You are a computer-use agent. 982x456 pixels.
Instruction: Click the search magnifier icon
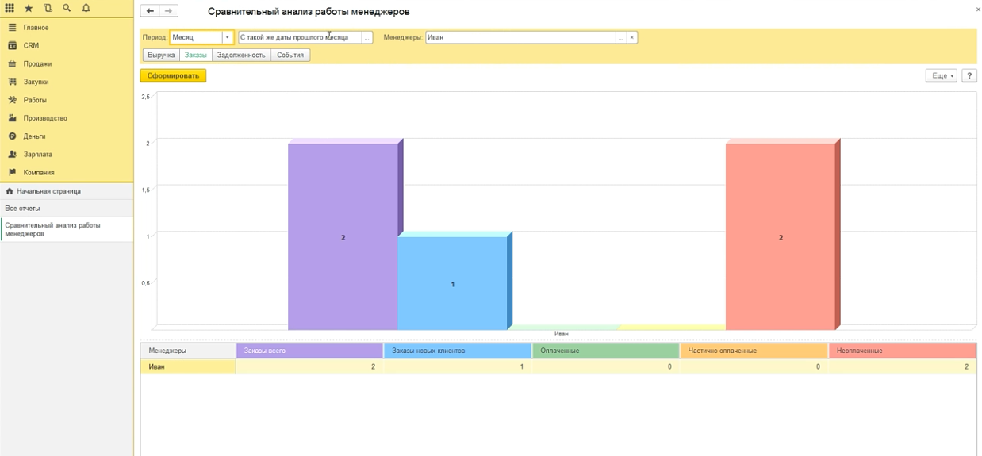67,8
